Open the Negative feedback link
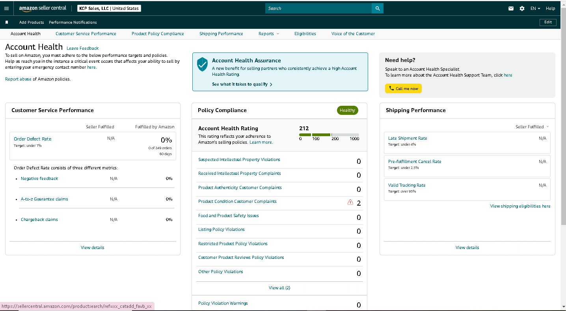 (x=39, y=178)
